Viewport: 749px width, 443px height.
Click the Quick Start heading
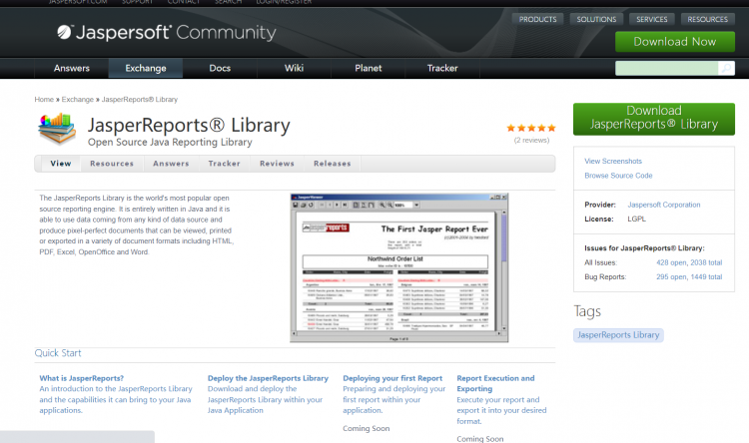click(58, 353)
